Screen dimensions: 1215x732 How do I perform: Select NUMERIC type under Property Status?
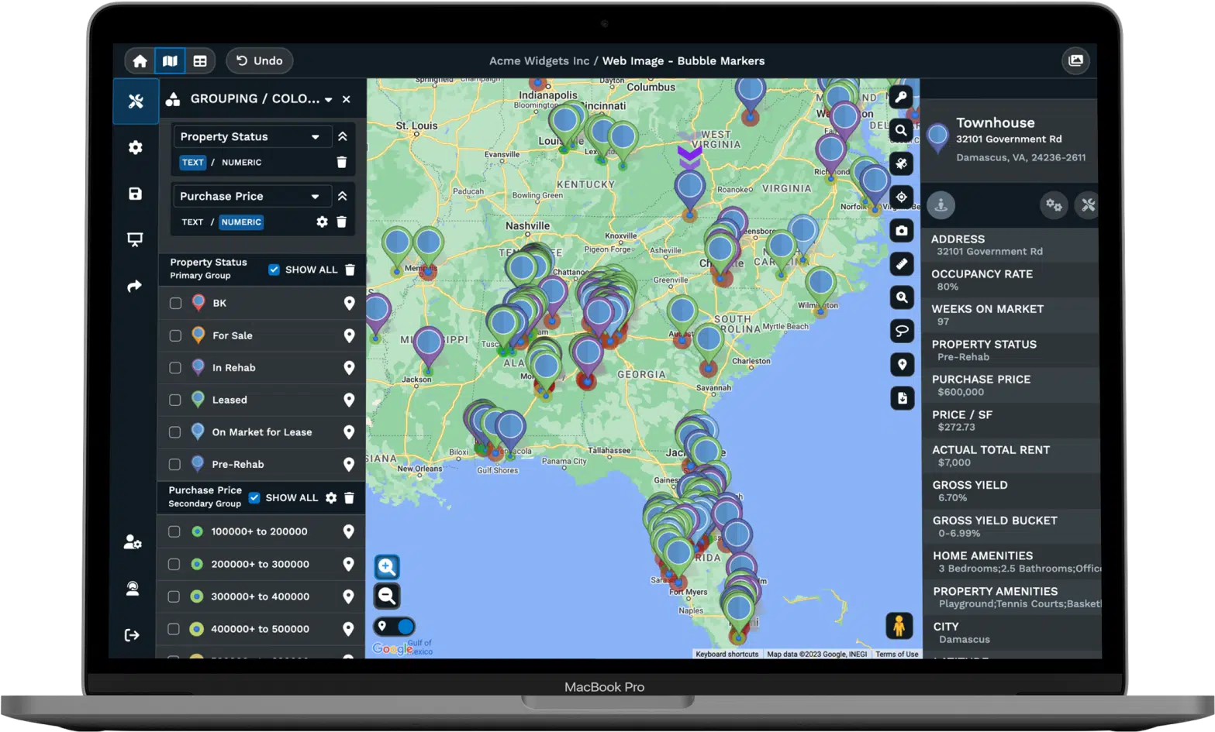[241, 163]
